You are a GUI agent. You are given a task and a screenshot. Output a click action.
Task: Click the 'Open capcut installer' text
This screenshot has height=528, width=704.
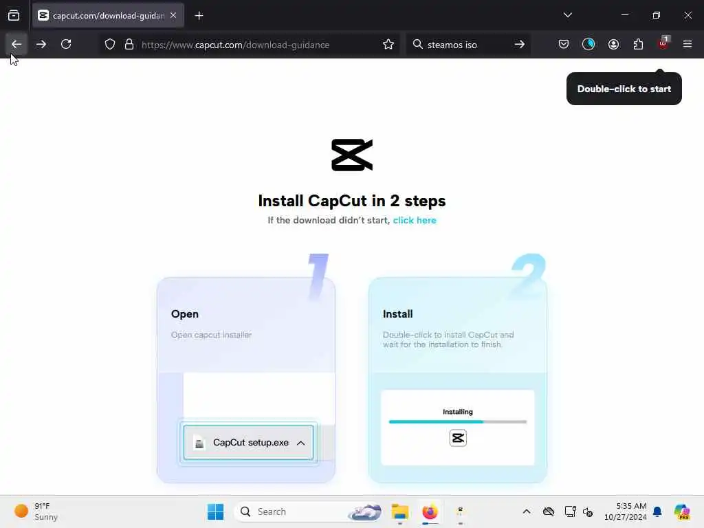pyautogui.click(x=211, y=335)
